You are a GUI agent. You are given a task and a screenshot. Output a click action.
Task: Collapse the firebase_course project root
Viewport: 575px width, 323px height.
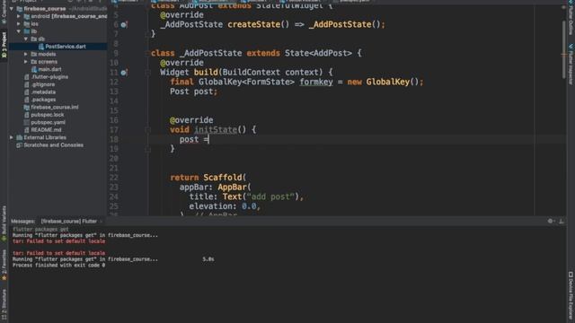(x=12, y=8)
